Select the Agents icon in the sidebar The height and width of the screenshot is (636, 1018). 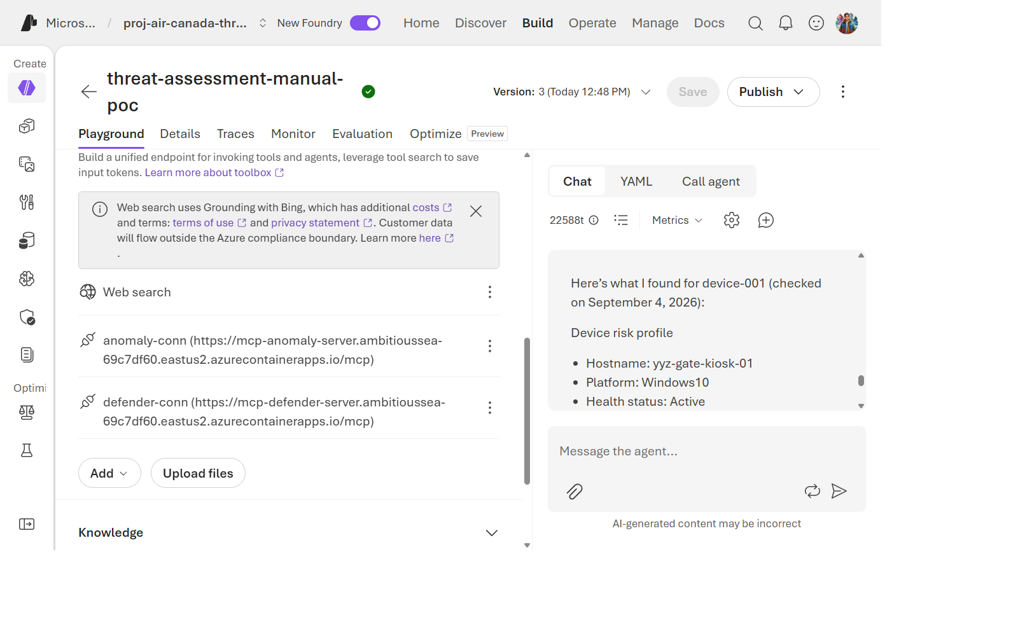[x=27, y=88]
